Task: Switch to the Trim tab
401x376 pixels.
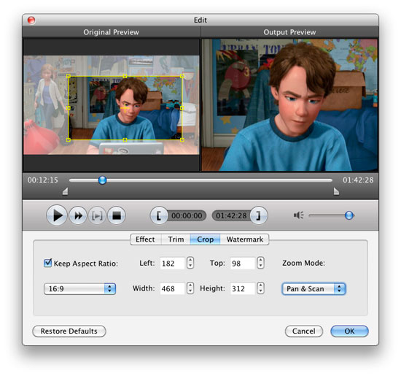Action: coord(176,239)
